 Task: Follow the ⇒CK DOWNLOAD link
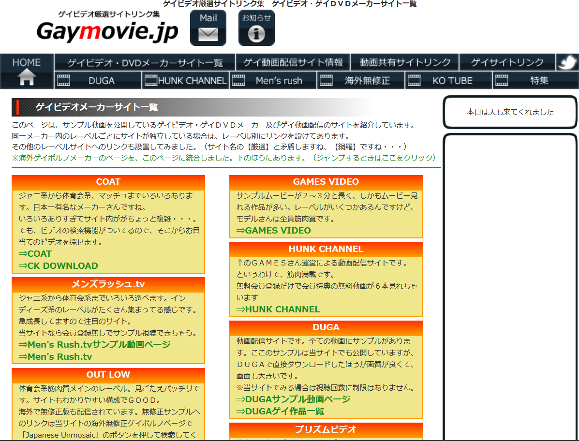click(58, 265)
